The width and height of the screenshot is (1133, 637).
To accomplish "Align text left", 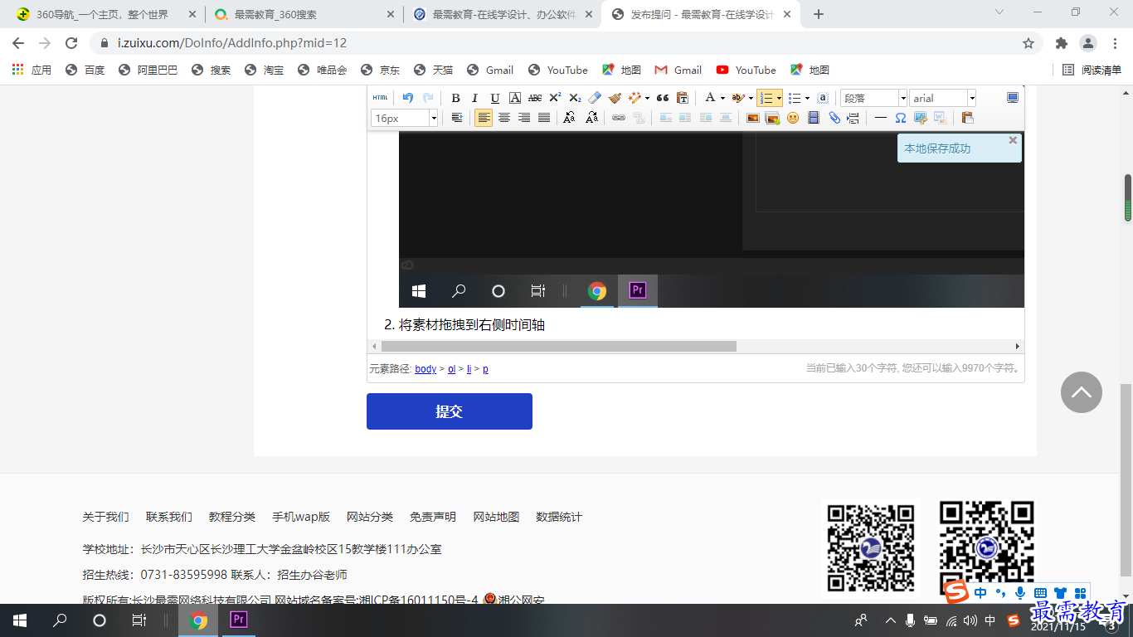I will (x=484, y=118).
